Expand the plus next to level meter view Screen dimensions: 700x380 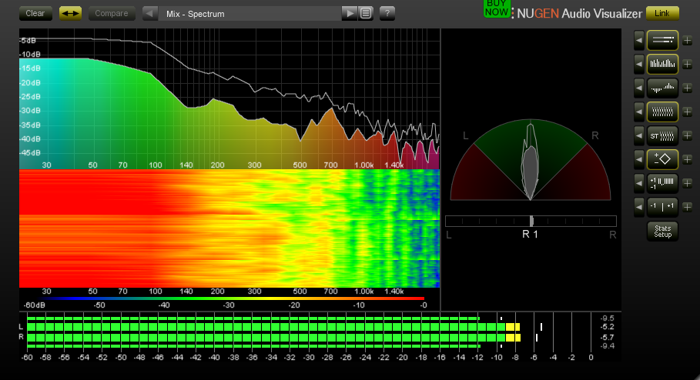(687, 40)
